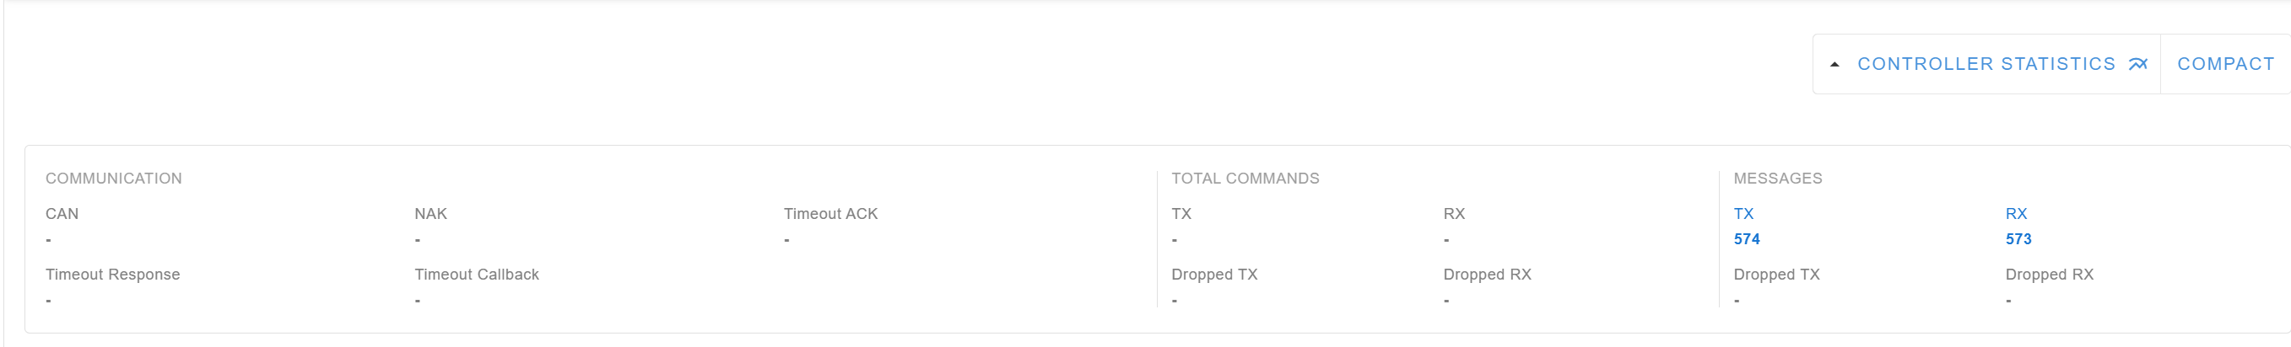The width and height of the screenshot is (2291, 347).
Task: Click Dropped RX under Messages
Action: pos(2048,275)
